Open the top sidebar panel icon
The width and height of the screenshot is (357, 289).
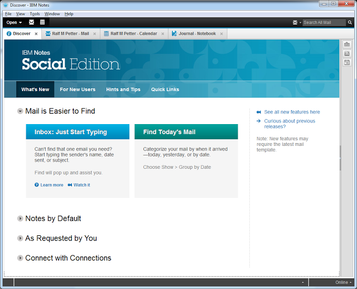pos(347,45)
